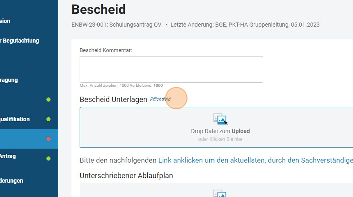Open the sidebar item ending in "derungen"

point(11,180)
